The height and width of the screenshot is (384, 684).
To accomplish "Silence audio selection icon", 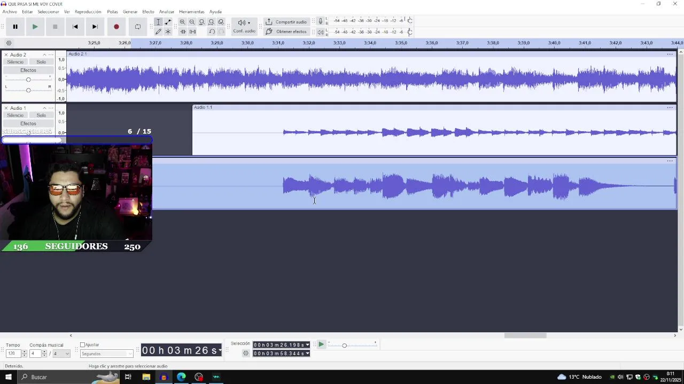I will 192,31.
